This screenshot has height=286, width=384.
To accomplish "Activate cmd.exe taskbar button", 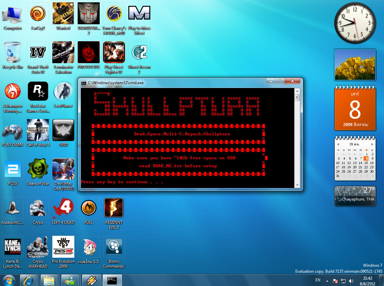I will click(x=112, y=280).
